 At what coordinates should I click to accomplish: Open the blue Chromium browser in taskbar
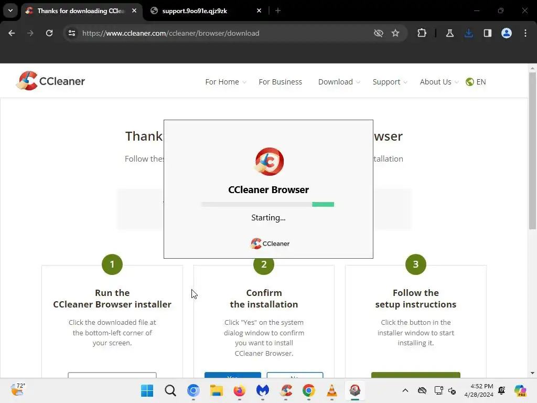[x=194, y=390]
